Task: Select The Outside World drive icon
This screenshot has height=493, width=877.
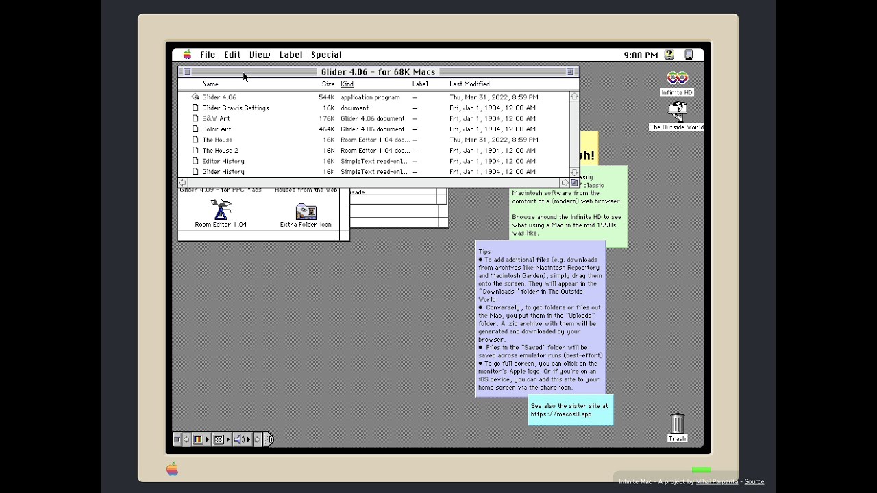Action: pos(677,112)
